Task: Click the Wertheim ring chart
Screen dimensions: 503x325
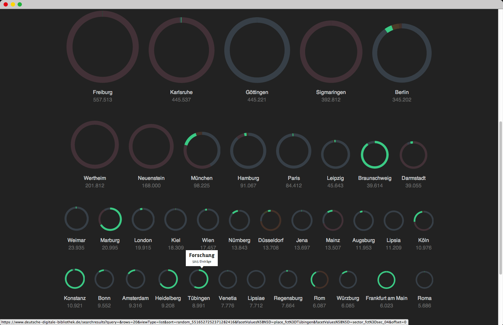Action: (95, 145)
